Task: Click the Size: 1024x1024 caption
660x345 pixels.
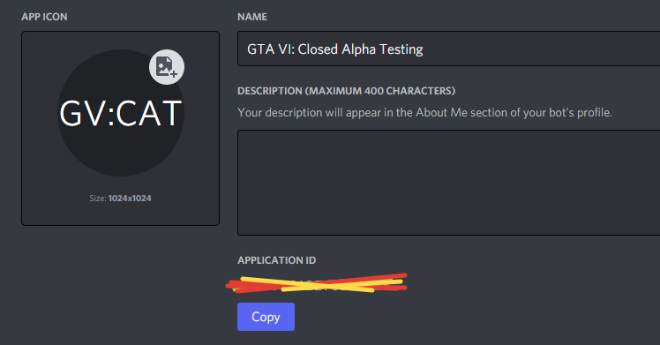Action: pos(120,199)
